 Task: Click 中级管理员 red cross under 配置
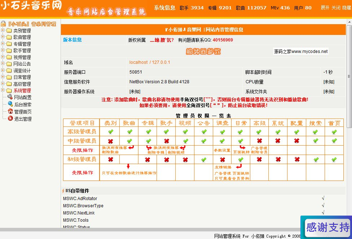(x=297, y=141)
